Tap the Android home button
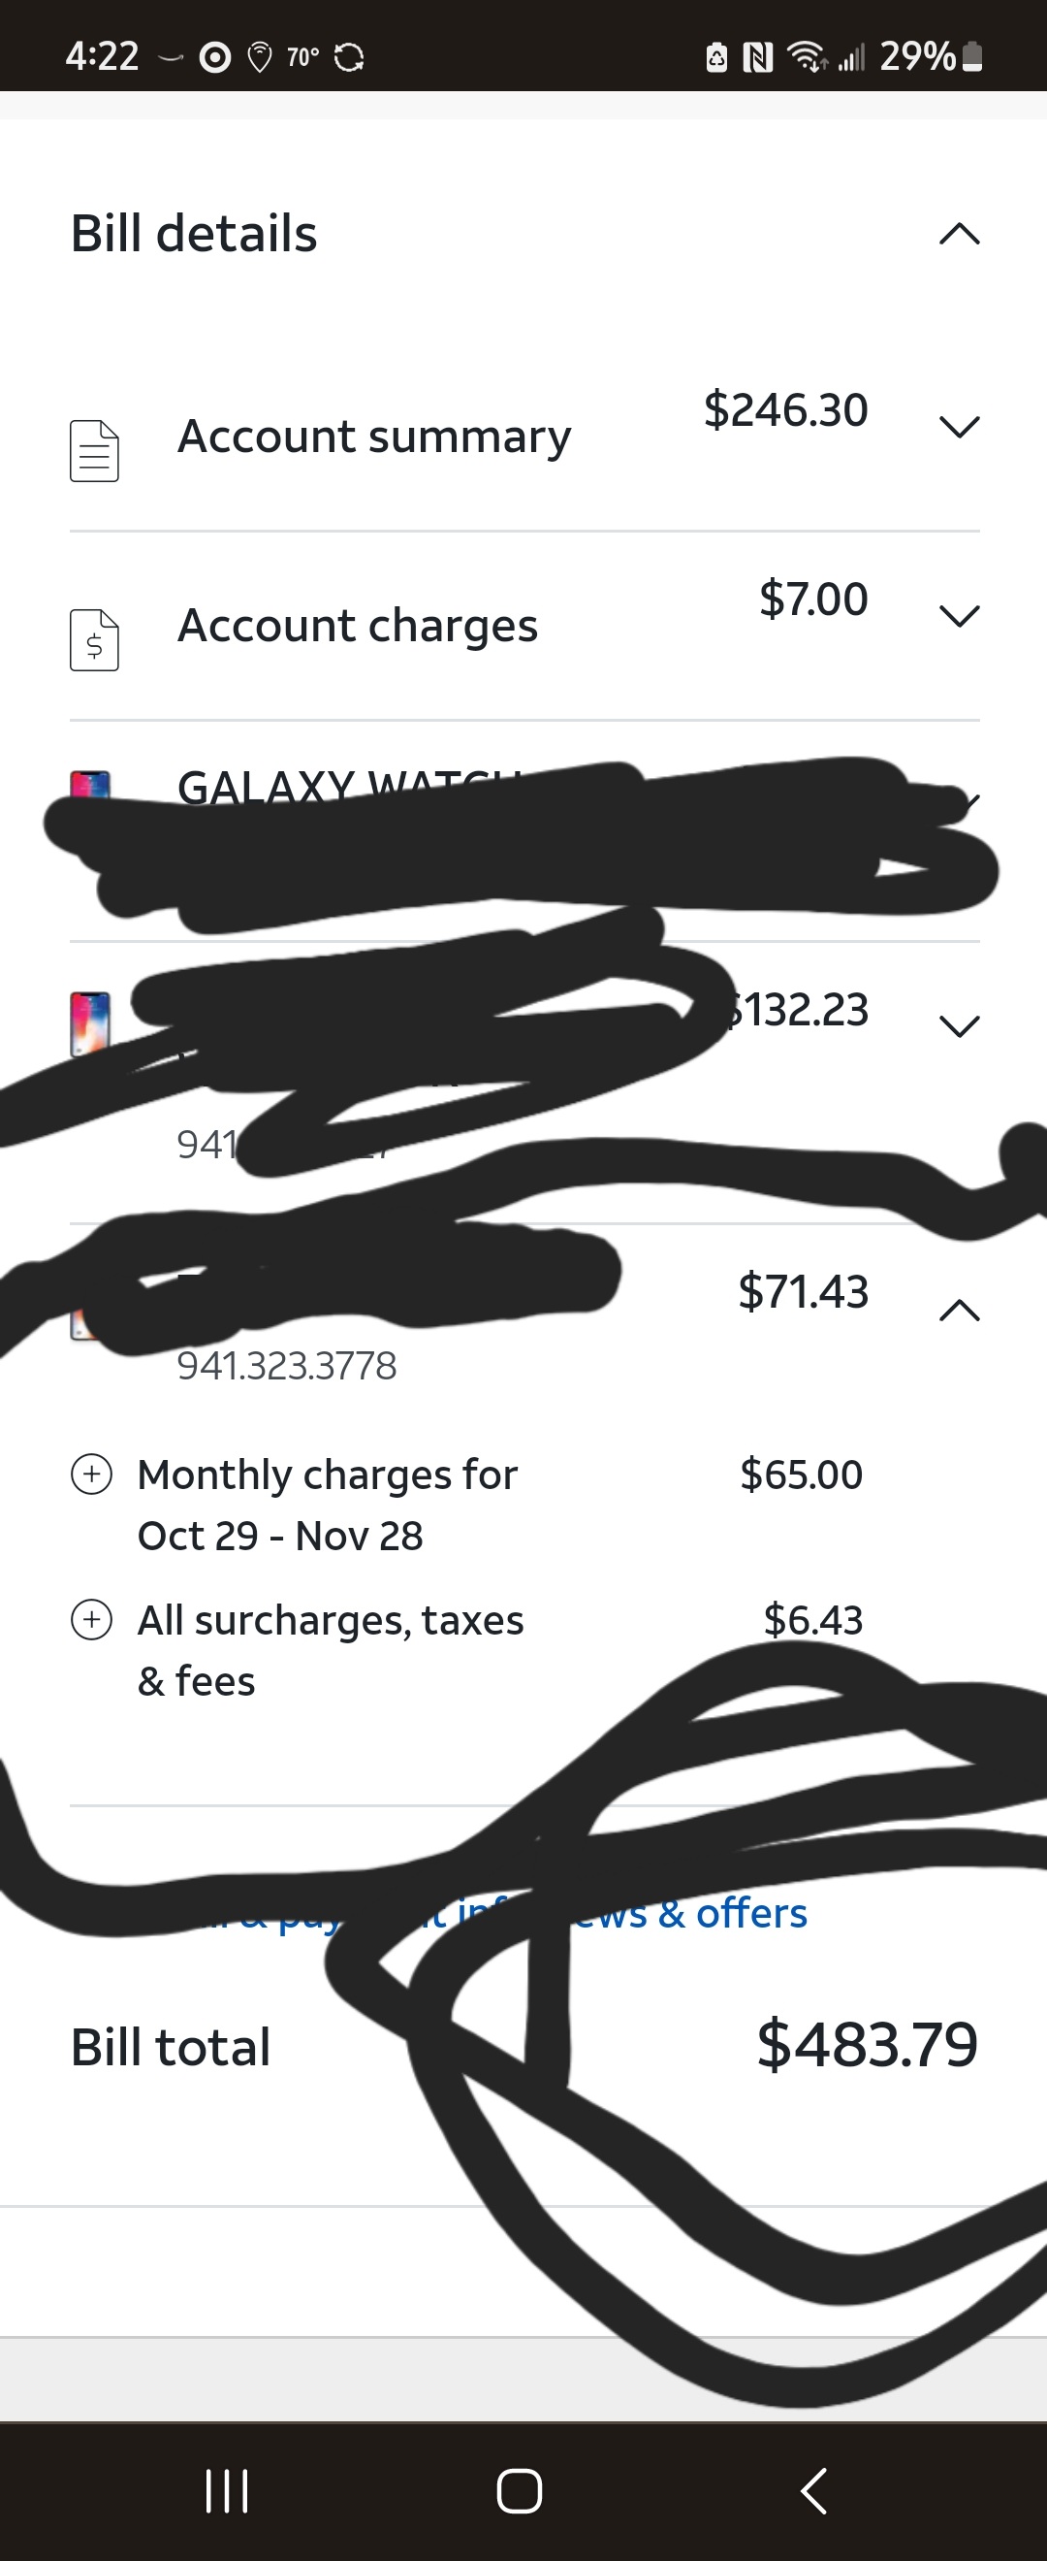 click(520, 2490)
